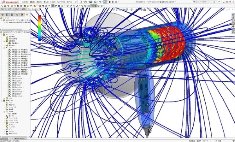Click into the command search field
Image resolution: width=235 pixels, height=142 pixels.
(x=204, y=2)
